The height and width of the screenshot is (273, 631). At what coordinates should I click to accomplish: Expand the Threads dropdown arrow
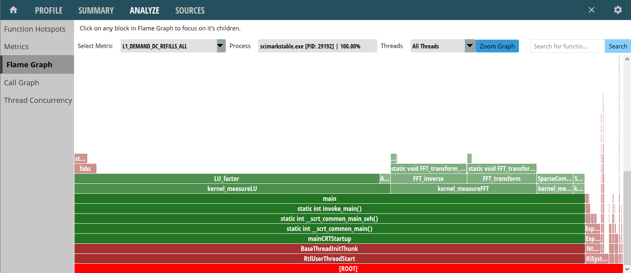point(470,46)
